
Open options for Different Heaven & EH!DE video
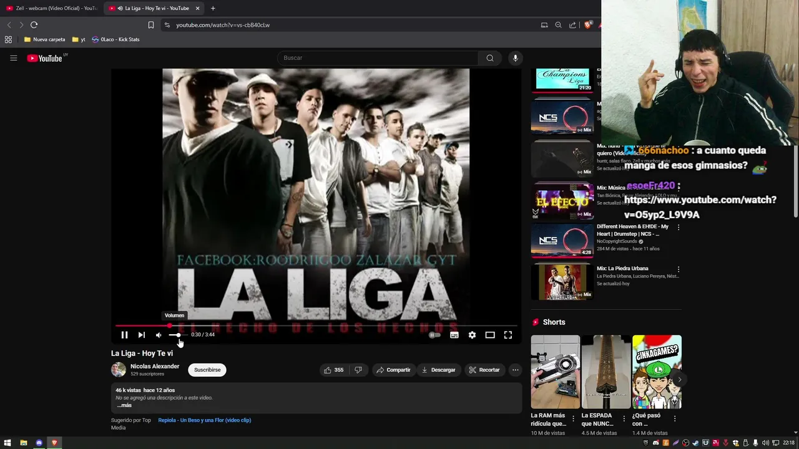pyautogui.click(x=679, y=227)
